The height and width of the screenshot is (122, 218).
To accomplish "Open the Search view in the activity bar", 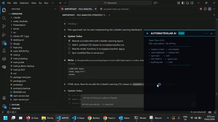I will (4, 18).
